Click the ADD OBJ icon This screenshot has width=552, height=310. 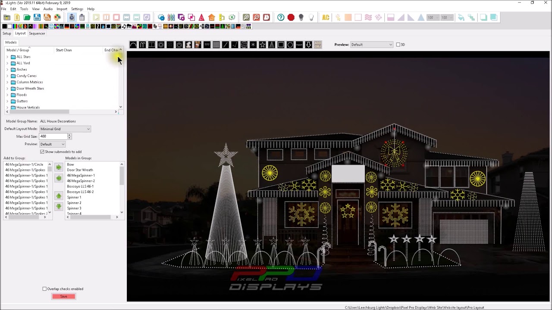(318, 45)
